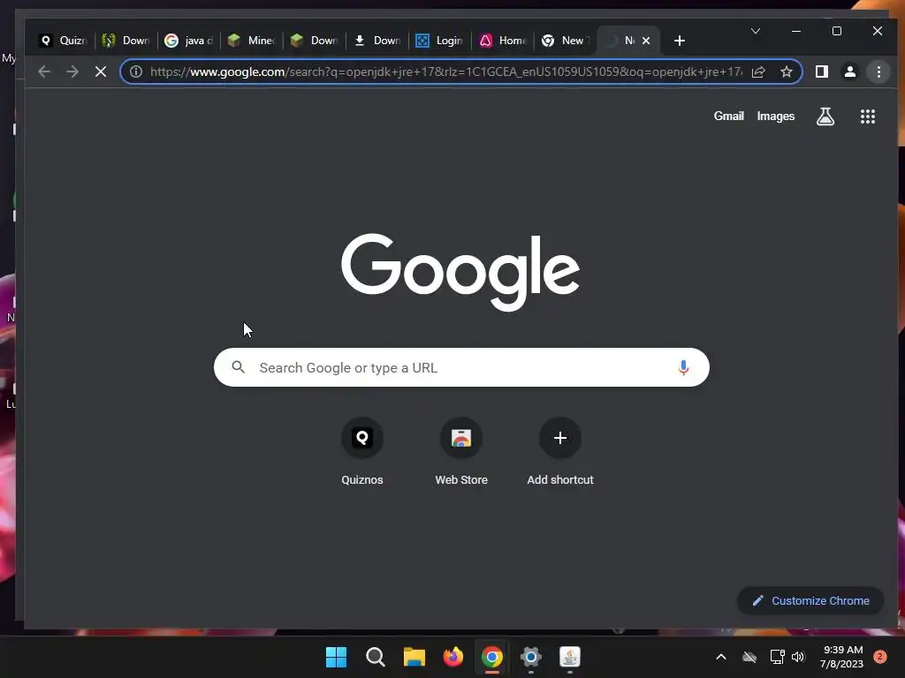Open Gmail link
The image size is (905, 678).
click(728, 116)
